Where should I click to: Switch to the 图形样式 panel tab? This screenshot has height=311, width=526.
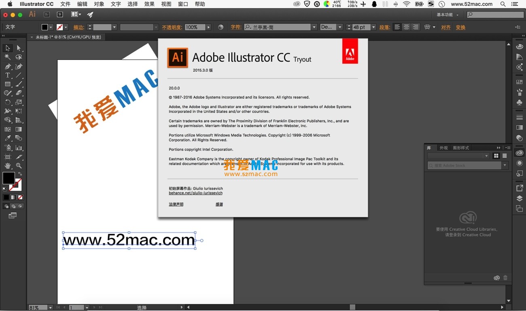461,148
